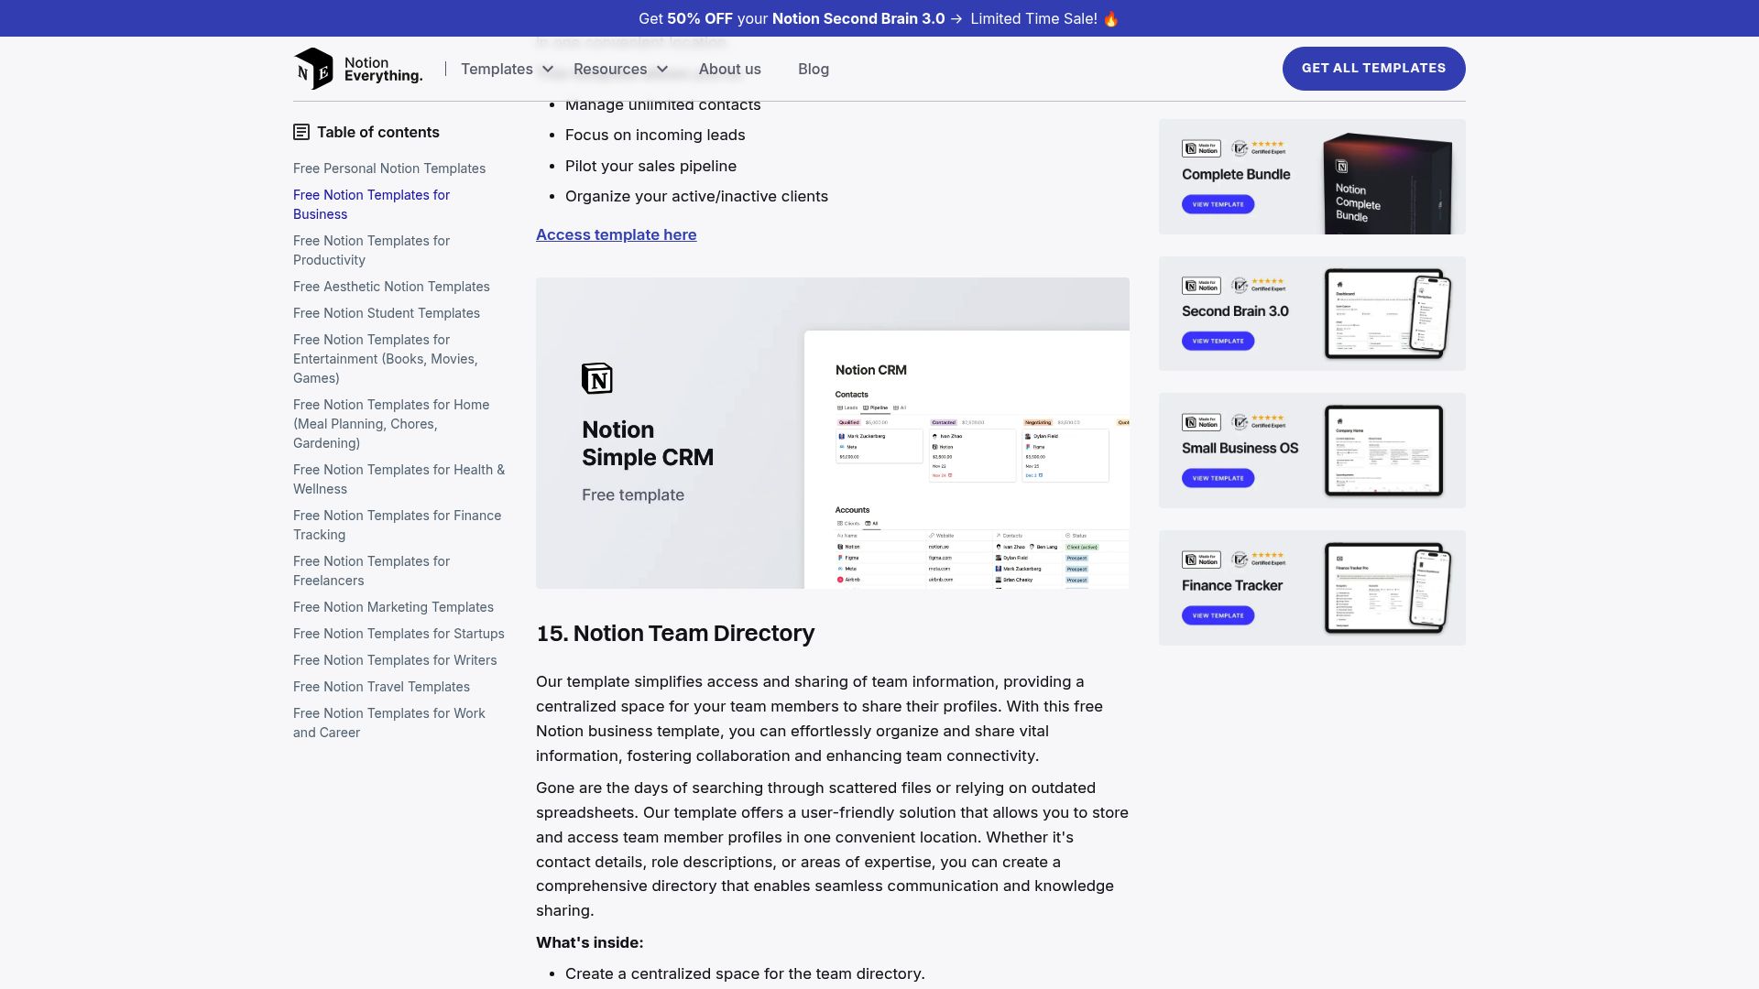Click the Table of contents list icon
The height and width of the screenshot is (989, 1759).
[x=301, y=132]
